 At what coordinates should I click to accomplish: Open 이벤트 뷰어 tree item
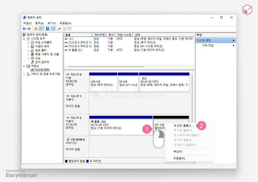pos(42,46)
